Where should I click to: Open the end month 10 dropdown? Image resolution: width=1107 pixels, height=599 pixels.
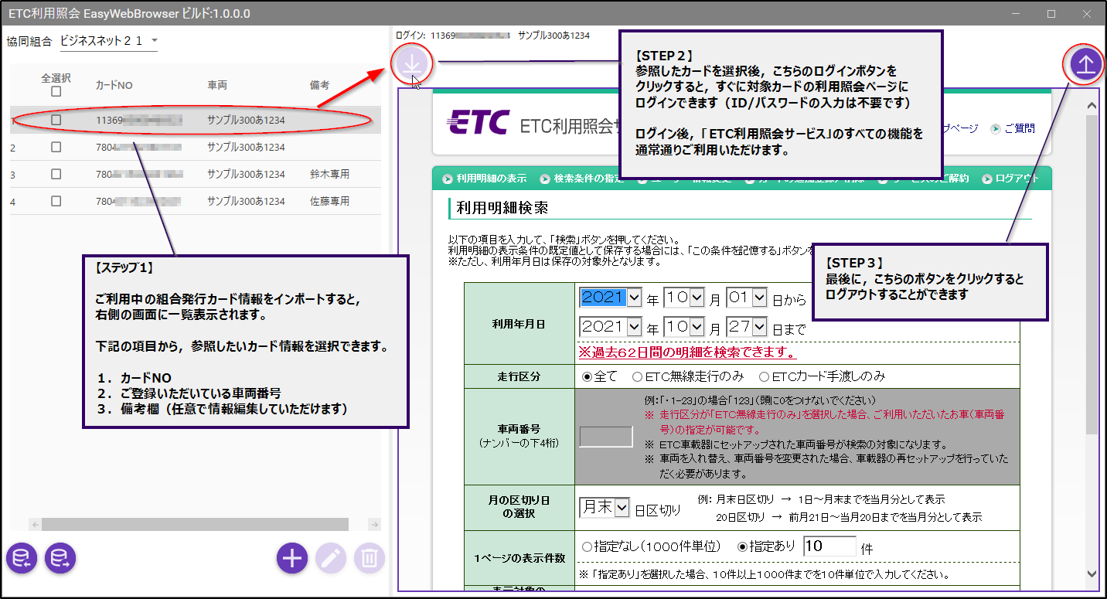(x=684, y=327)
